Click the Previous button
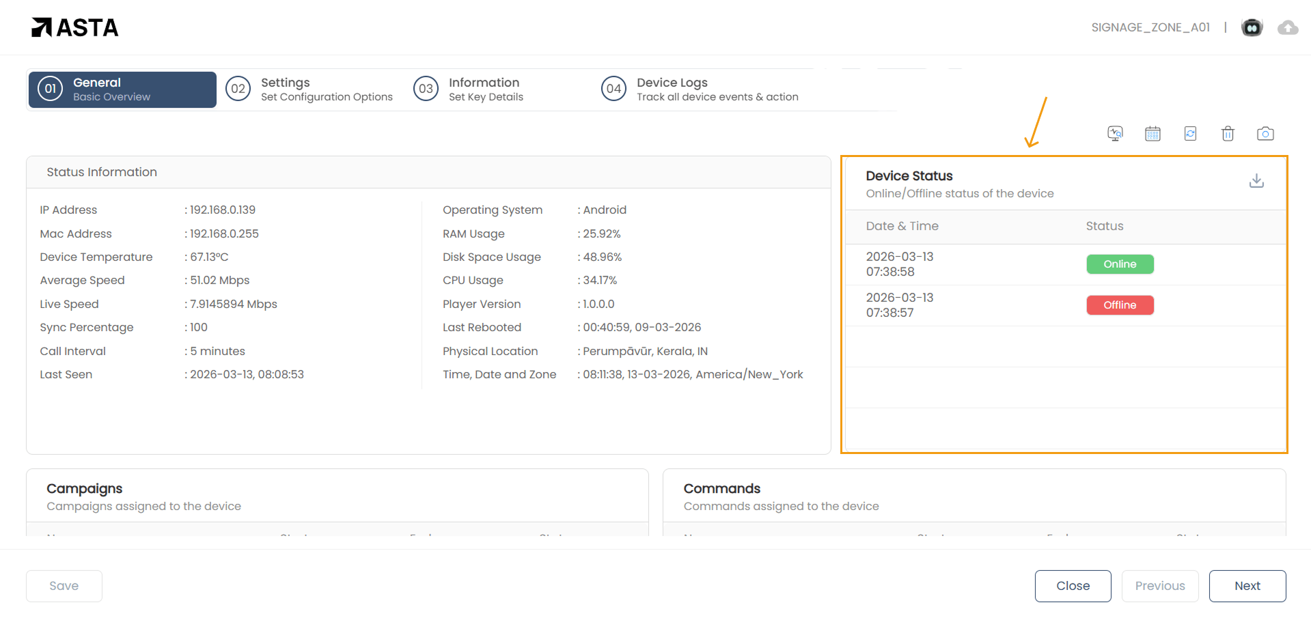 pyautogui.click(x=1159, y=586)
